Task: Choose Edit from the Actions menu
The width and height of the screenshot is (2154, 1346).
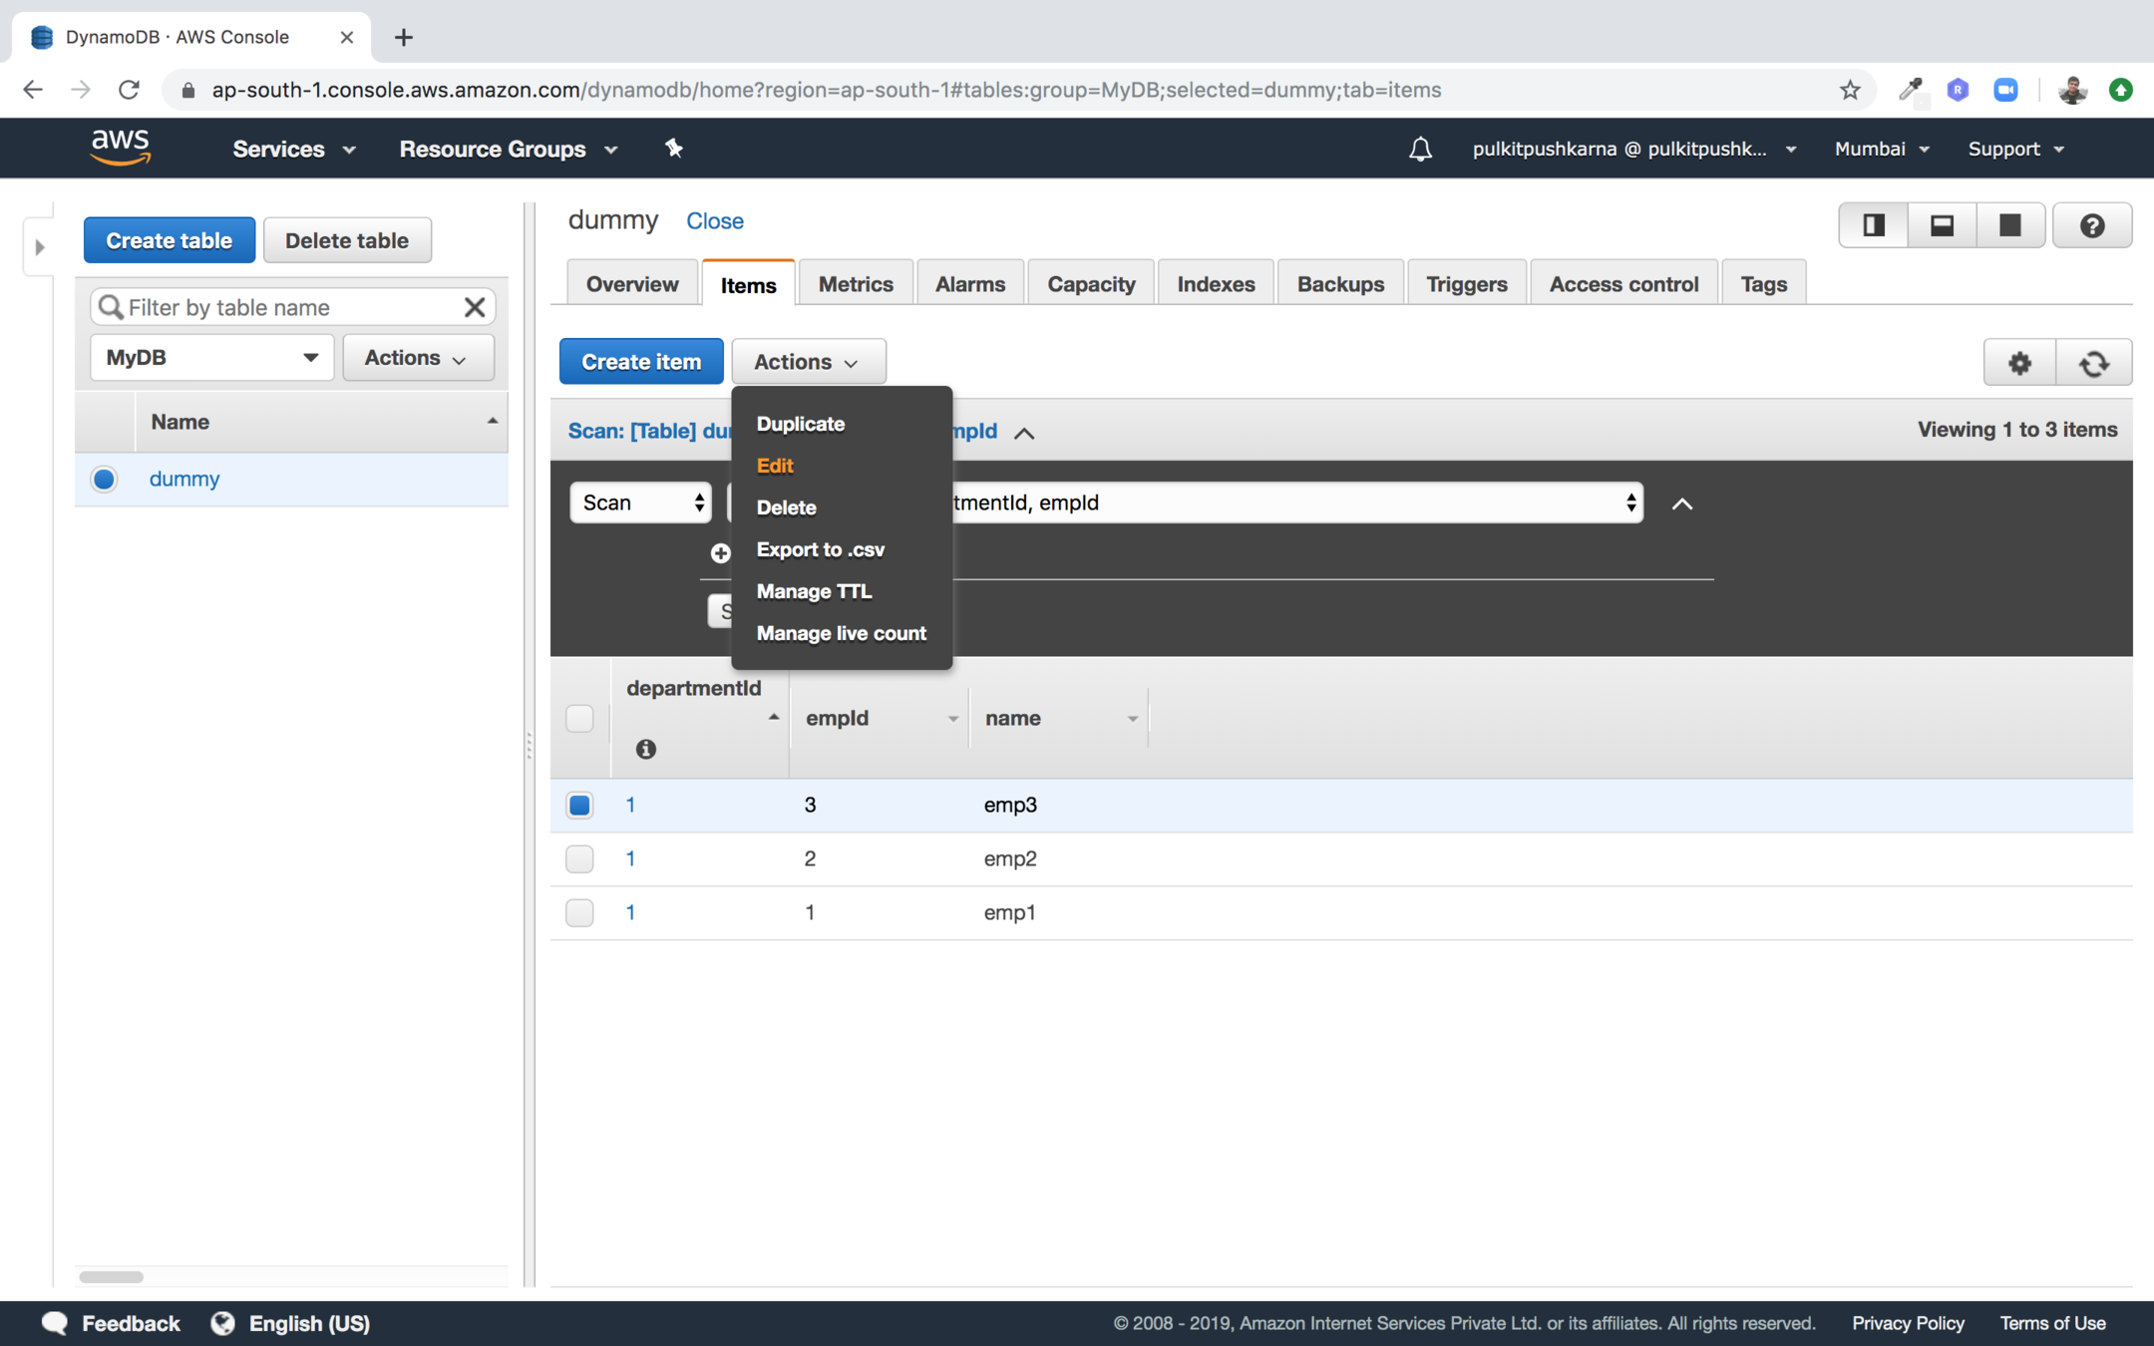Action: point(775,466)
